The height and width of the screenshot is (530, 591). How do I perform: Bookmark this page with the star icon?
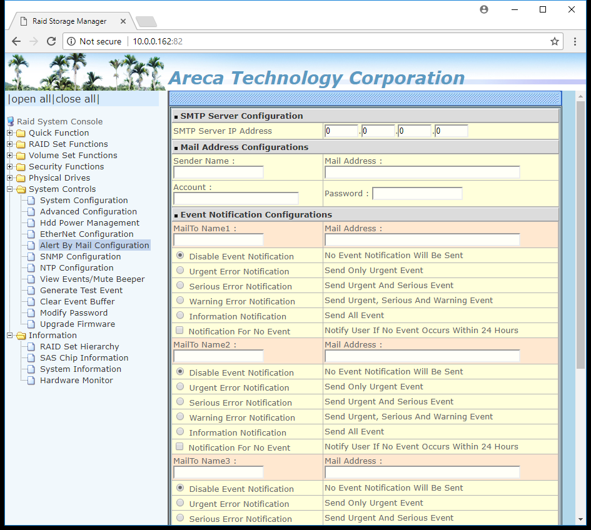[555, 41]
